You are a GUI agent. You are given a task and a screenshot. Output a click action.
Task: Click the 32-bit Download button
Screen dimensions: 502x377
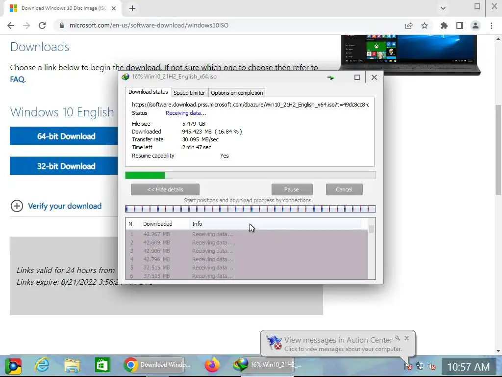coord(64,166)
